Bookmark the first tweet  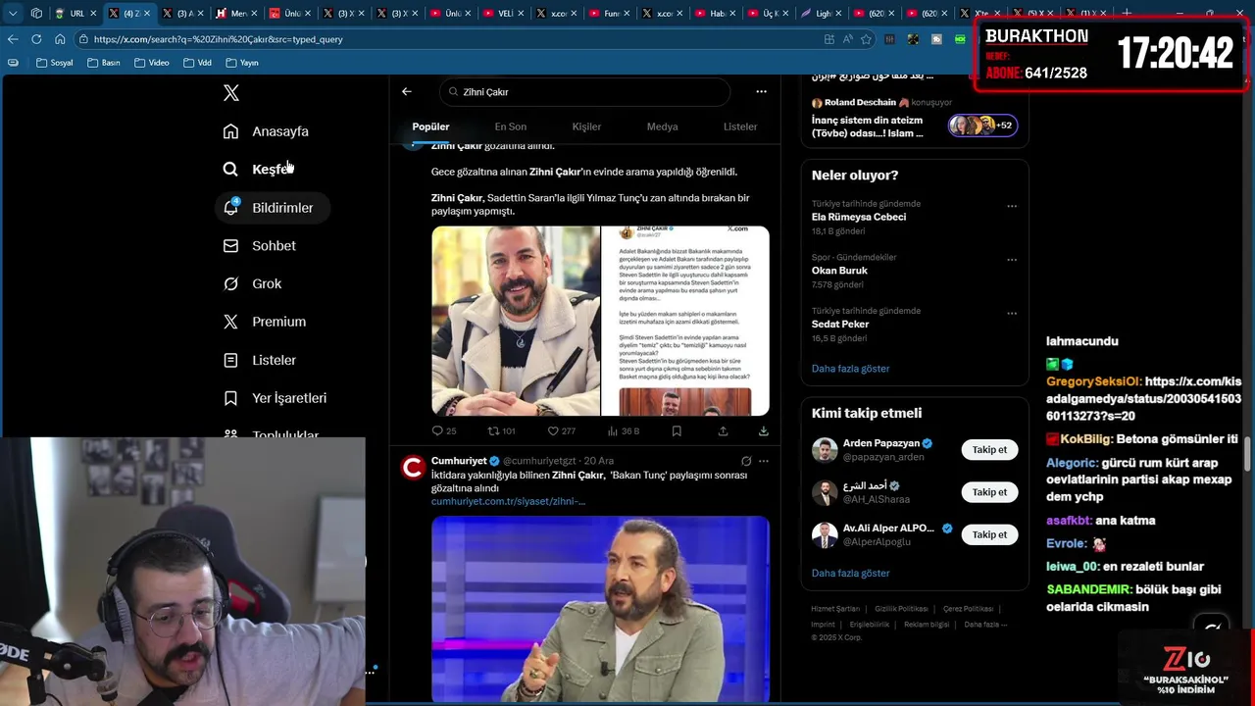(x=677, y=430)
